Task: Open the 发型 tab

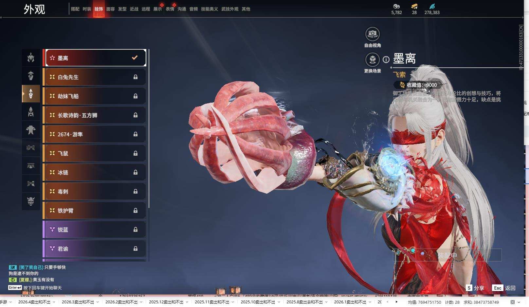Action: pos(122,9)
